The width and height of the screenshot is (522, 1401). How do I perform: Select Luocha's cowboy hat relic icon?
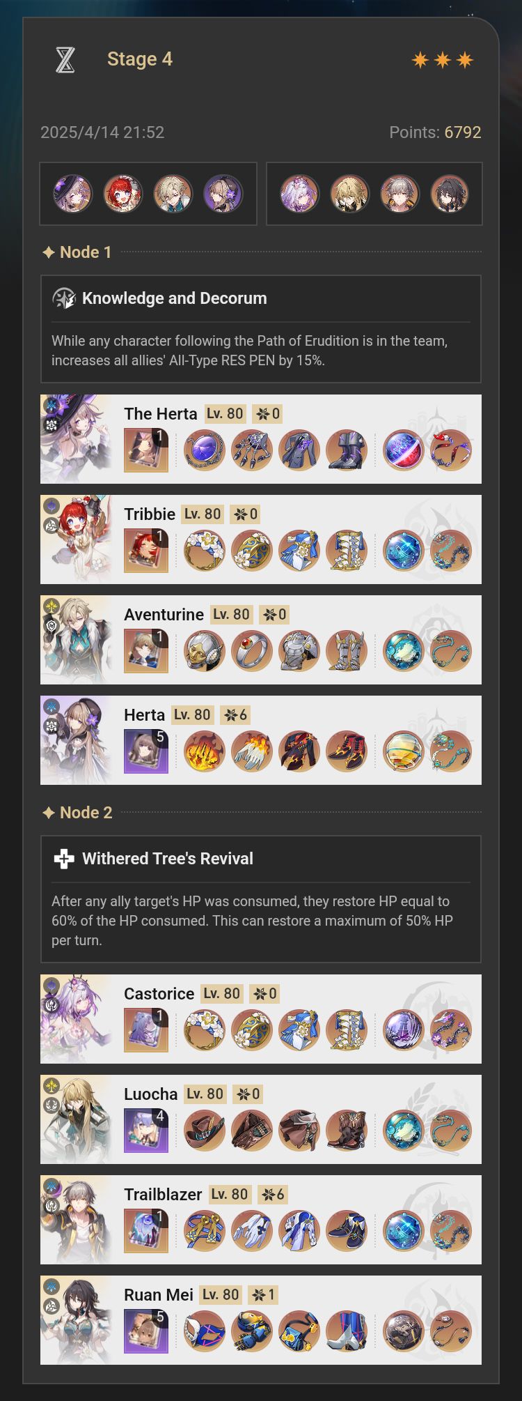205,1131
